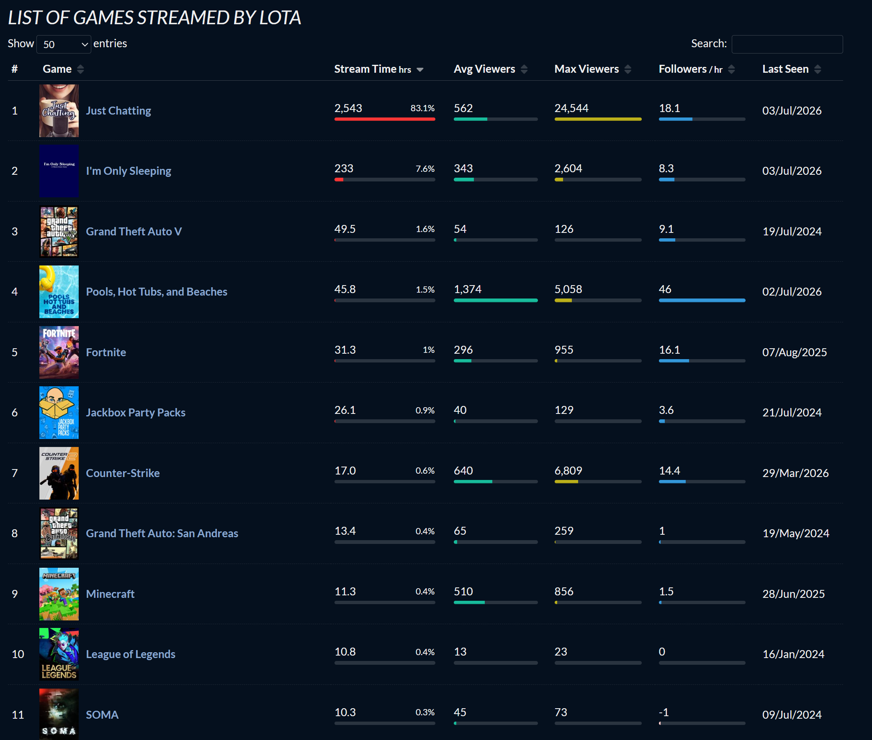Screen dimensions: 872x740
Task: Click Just Chatting red stream time bar
Action: pyautogui.click(x=385, y=119)
